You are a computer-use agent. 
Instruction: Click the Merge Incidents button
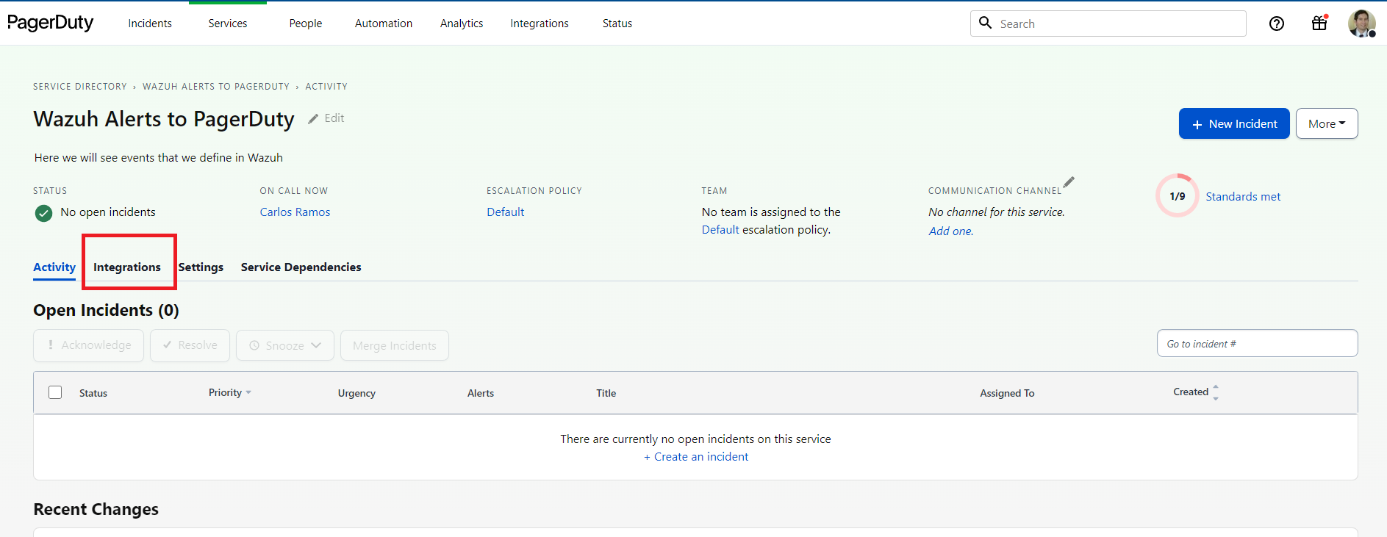(395, 345)
